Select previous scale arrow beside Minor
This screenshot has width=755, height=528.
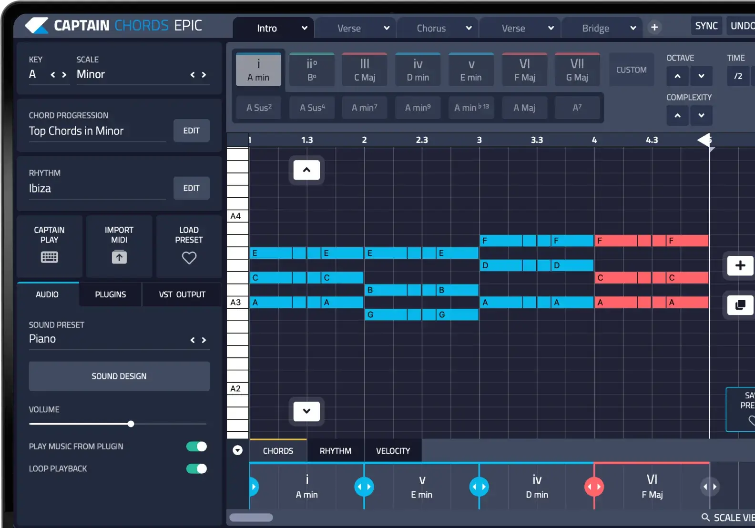coord(193,75)
